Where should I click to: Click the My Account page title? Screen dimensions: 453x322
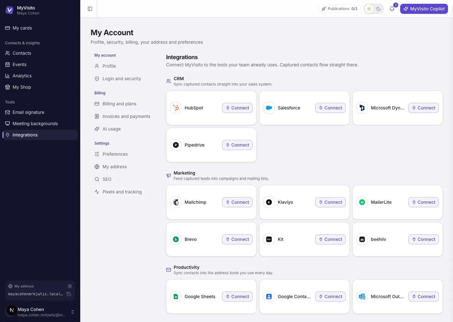click(x=112, y=33)
